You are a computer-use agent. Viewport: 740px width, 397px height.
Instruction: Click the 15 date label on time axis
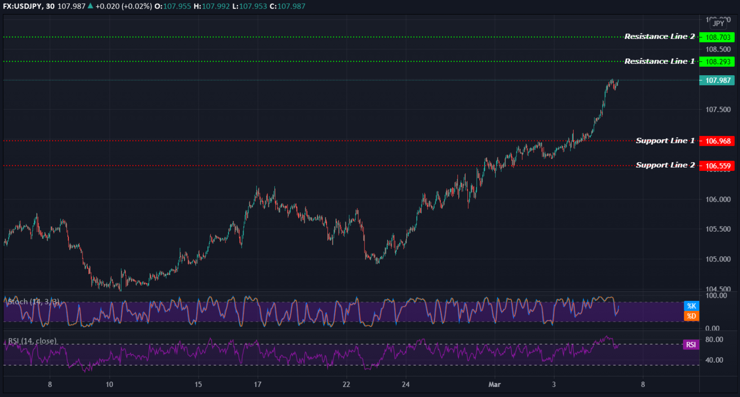pyautogui.click(x=198, y=384)
